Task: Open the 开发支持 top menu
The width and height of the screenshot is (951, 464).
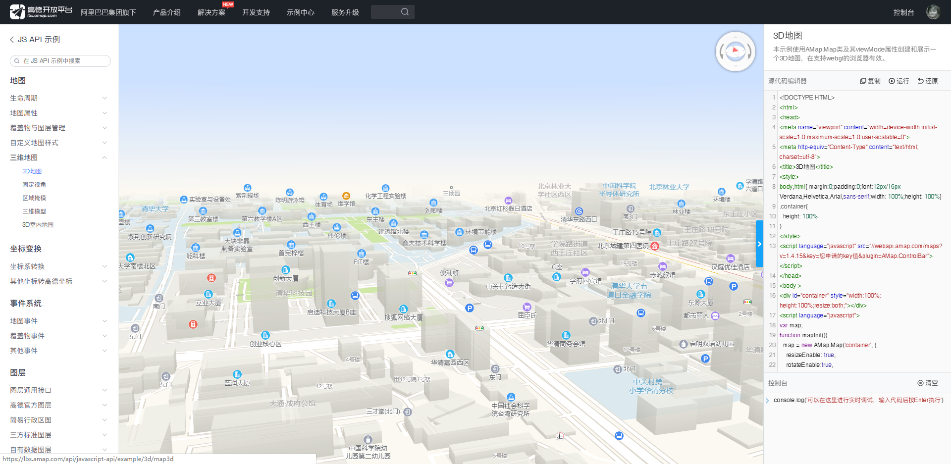Action: tap(256, 12)
